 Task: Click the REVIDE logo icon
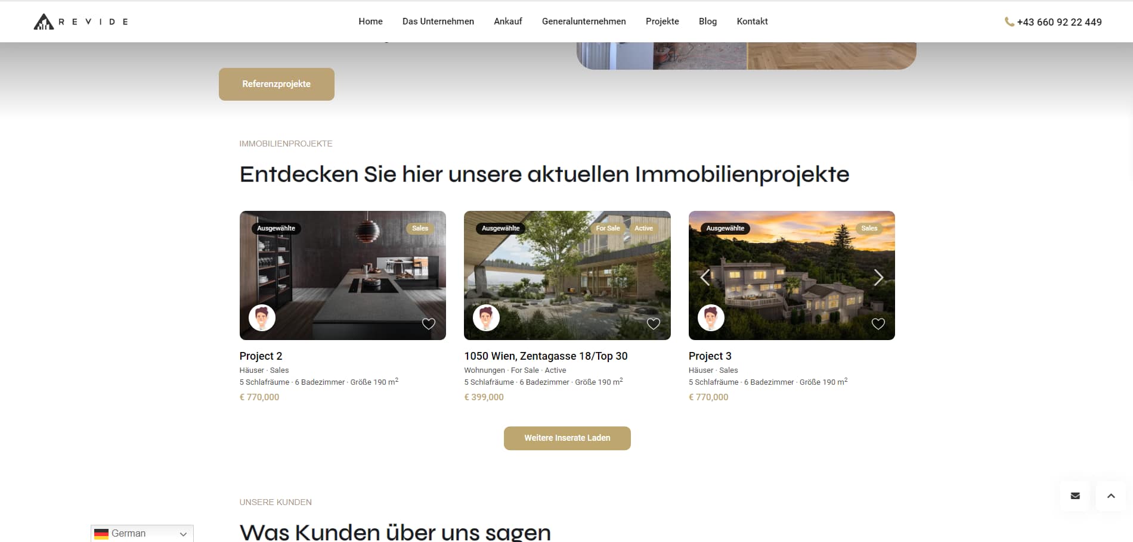point(44,22)
